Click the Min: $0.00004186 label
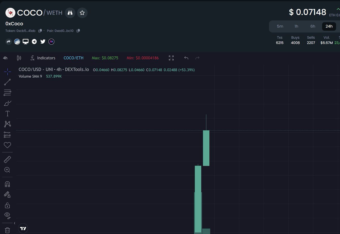The width and height of the screenshot is (340, 234). pyautogui.click(x=143, y=58)
